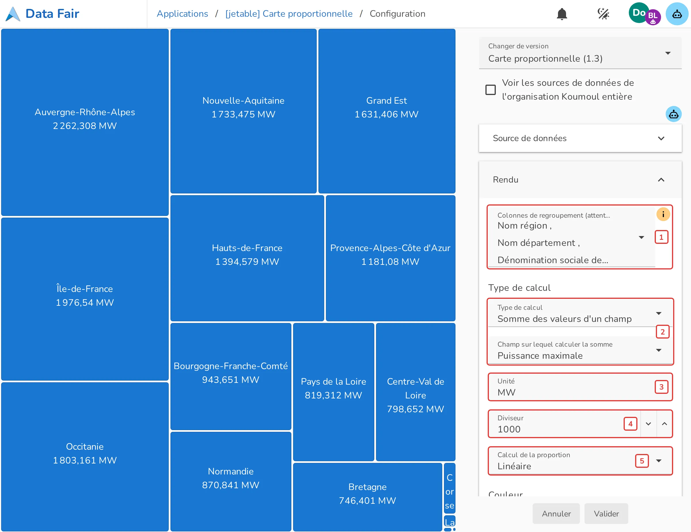The image size is (691, 532).
Task: Open the Colonnes de regroupement dropdown
Action: [572, 237]
